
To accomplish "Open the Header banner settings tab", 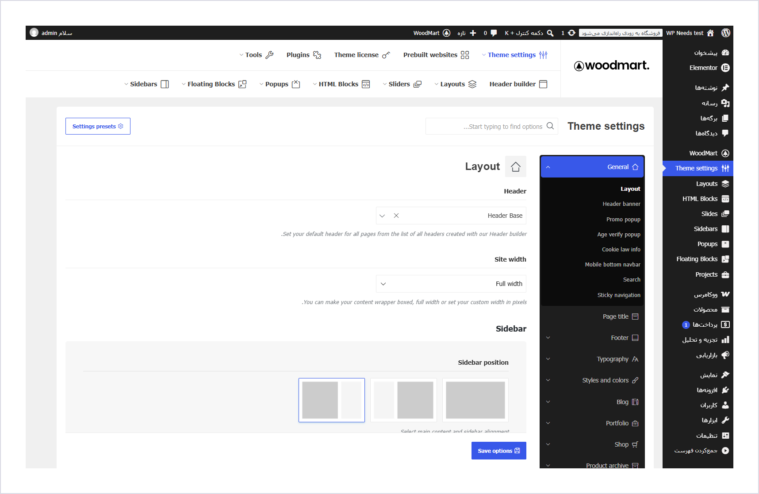I will tap(621, 204).
